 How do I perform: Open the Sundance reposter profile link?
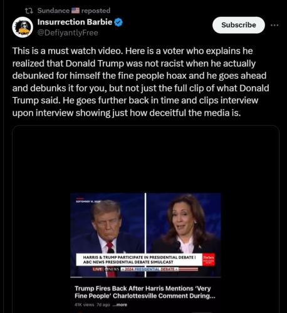coord(53,11)
